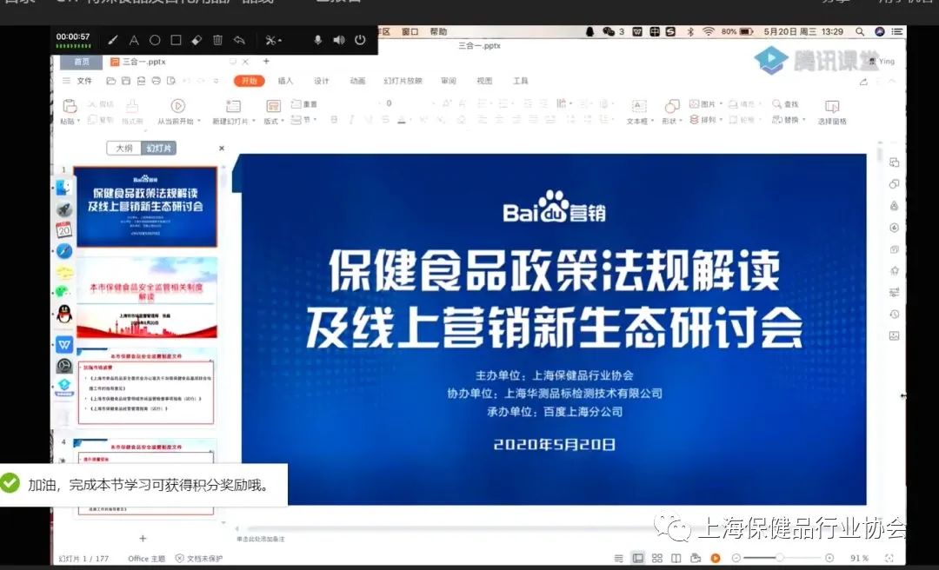The image size is (939, 570).
Task: Click the 文档未保护 status indicator
Action: pyautogui.click(x=199, y=559)
